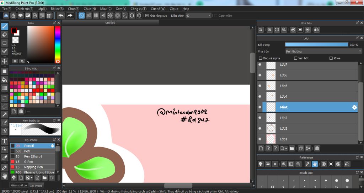Open the Điều chỉnh value dropdown
364x193 pixels.
point(209,16)
